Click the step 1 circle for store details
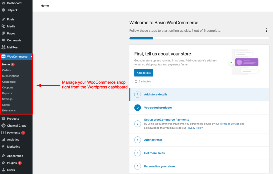This screenshot has width=273, height=174. [138, 94]
